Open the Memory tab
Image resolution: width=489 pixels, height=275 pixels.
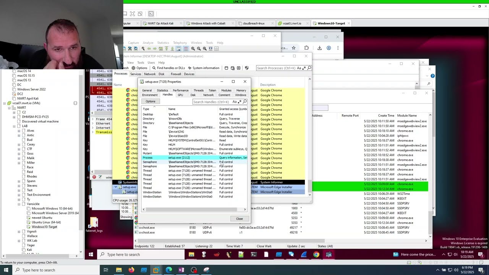[241, 91]
